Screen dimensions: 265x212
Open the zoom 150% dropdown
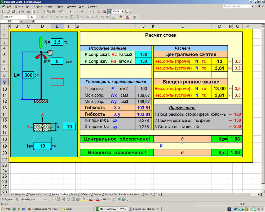click(x=123, y=12)
